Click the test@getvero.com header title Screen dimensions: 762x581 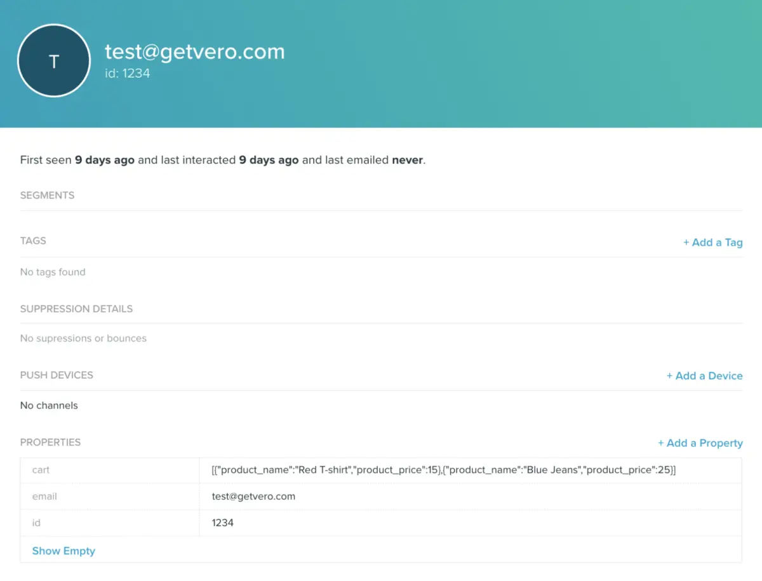click(195, 52)
